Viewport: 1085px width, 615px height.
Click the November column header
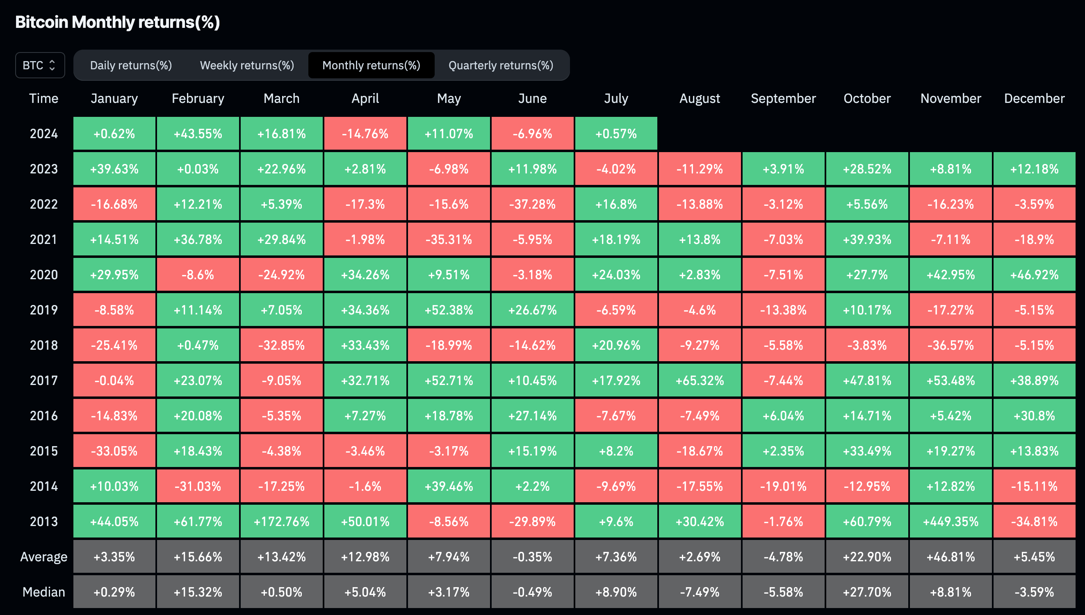coord(950,98)
